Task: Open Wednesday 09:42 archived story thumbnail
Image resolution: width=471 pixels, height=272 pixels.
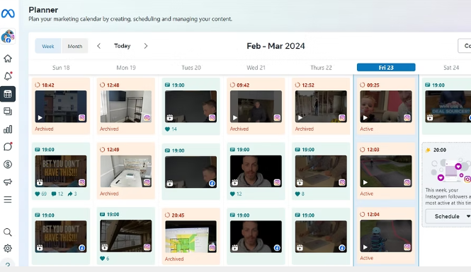Action: point(256,107)
